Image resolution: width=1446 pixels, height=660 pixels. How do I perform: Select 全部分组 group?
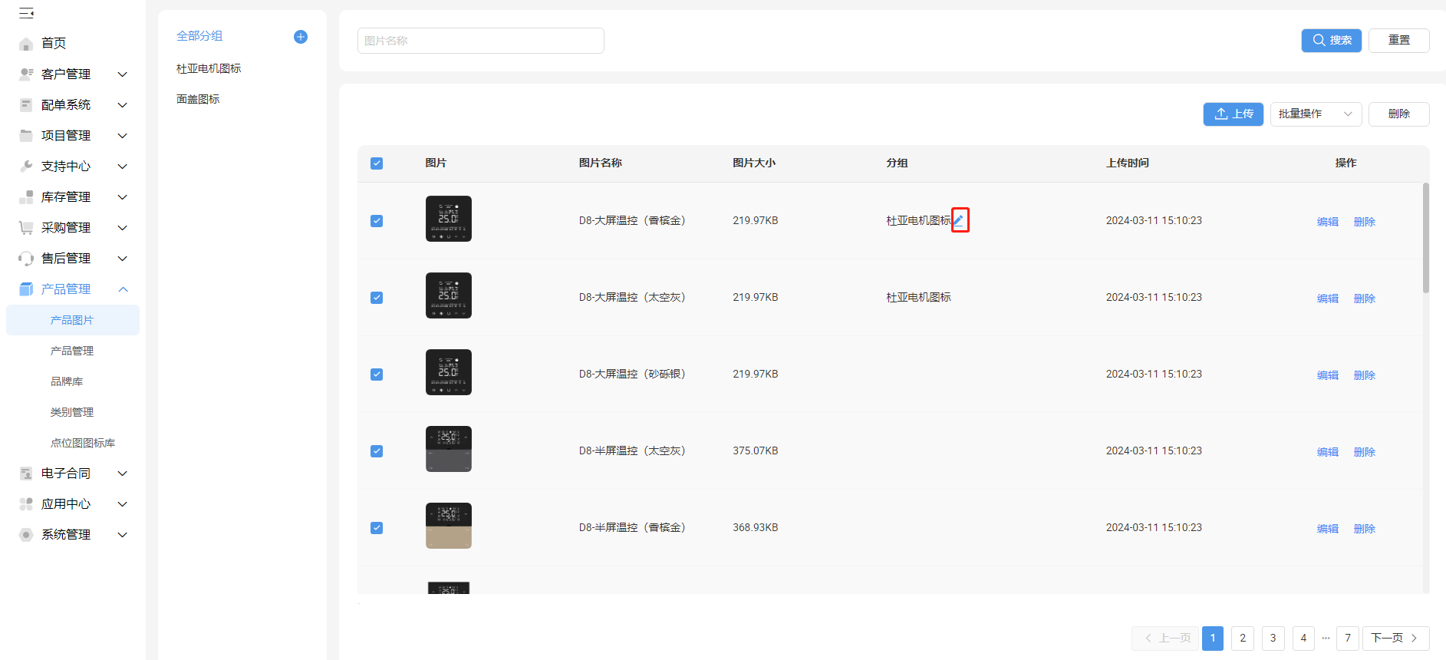point(199,36)
